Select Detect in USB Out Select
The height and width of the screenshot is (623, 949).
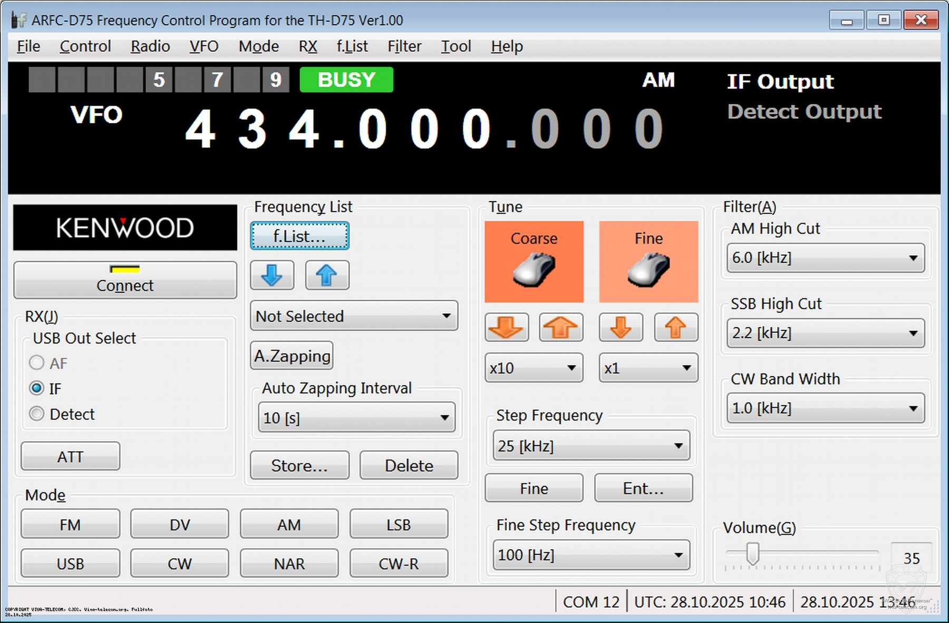[36, 414]
